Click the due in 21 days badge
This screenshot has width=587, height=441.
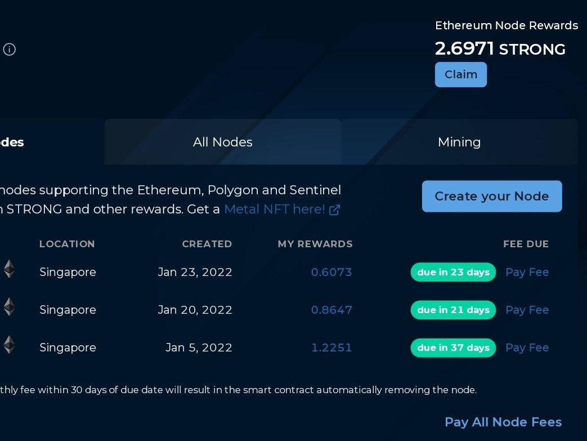click(454, 310)
